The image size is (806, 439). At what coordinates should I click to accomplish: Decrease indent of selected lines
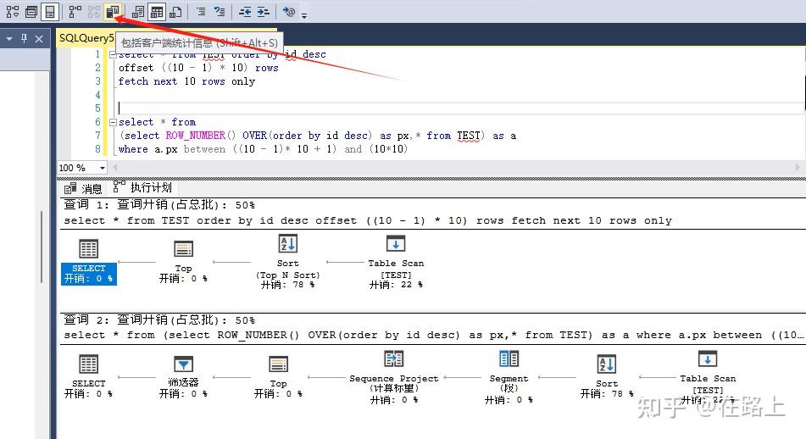coord(245,11)
